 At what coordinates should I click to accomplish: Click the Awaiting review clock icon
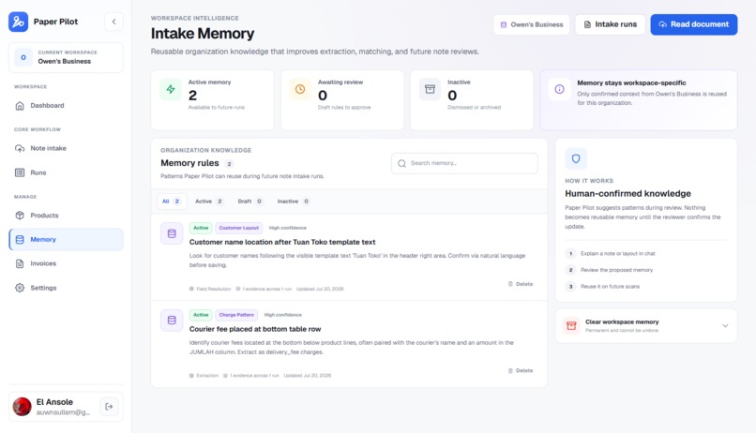300,89
